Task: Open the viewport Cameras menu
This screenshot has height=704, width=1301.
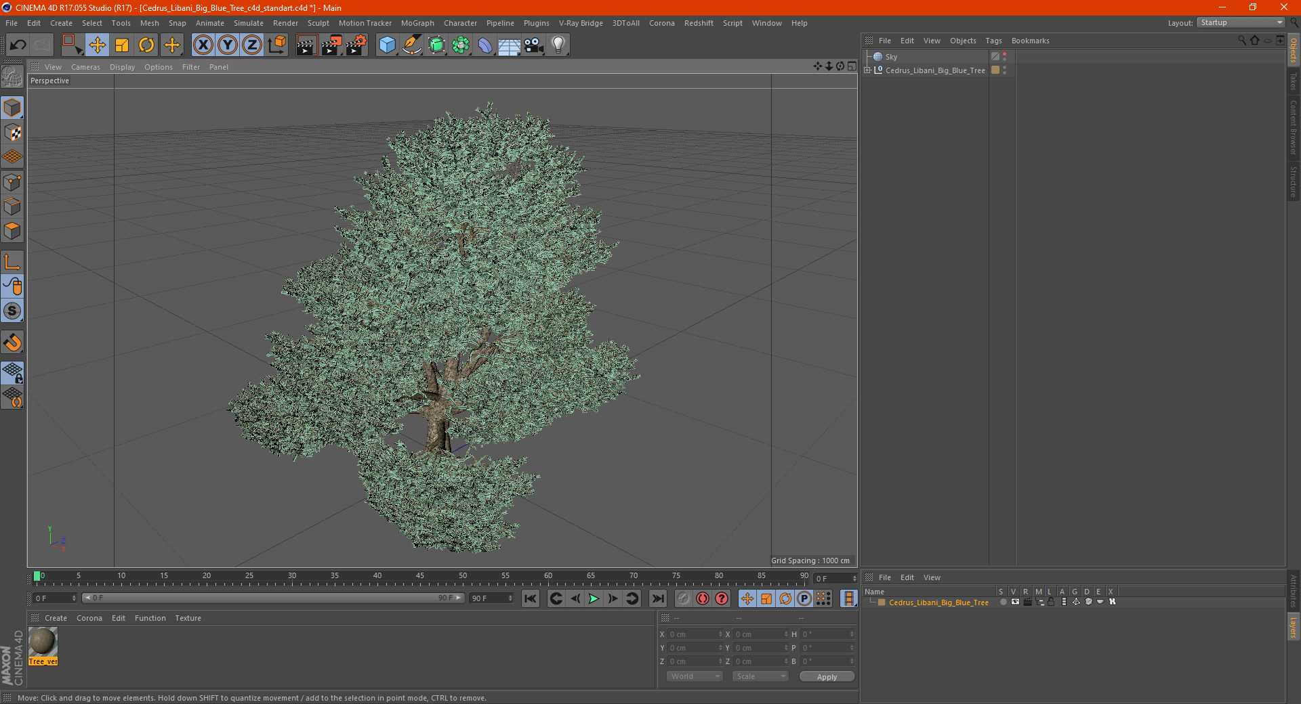Action: coord(85,67)
